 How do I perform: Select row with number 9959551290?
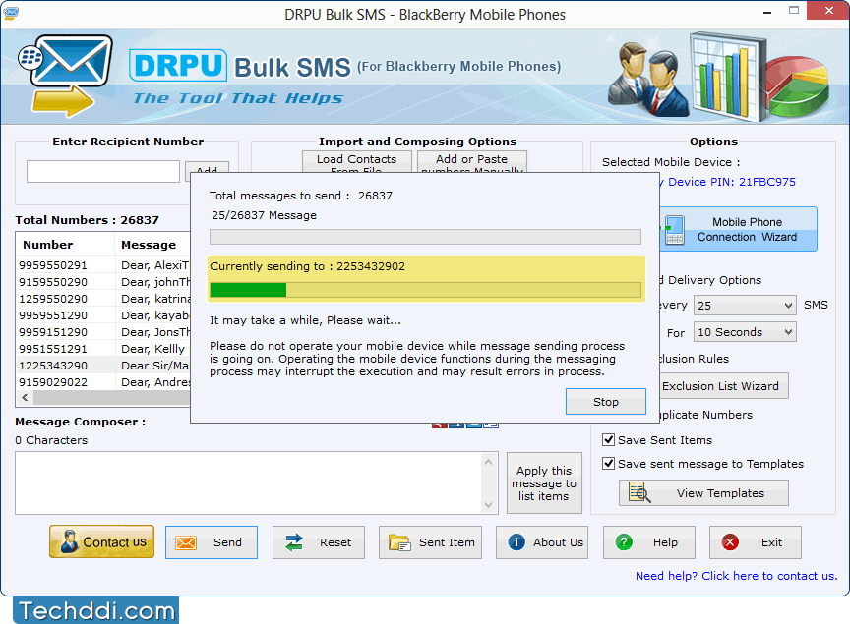point(103,315)
